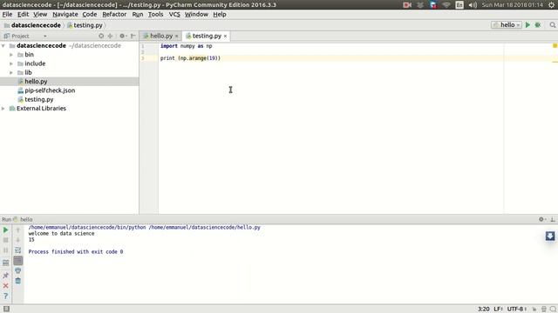Open the Refactor menu
558x313 pixels.
coord(114,14)
